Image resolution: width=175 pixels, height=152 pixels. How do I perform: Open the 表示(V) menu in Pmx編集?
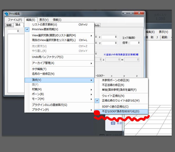44,20
